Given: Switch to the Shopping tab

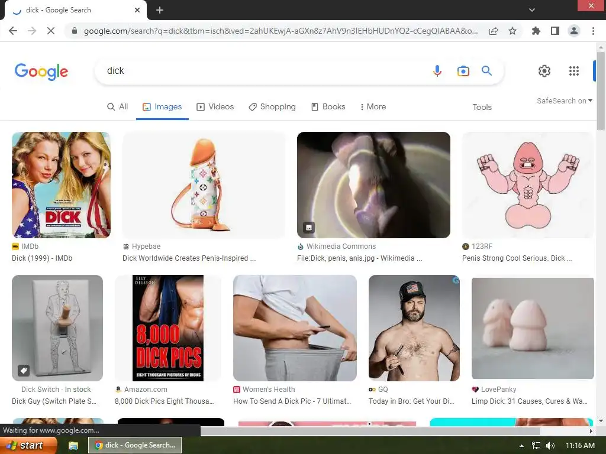Looking at the screenshot, I should point(272,107).
